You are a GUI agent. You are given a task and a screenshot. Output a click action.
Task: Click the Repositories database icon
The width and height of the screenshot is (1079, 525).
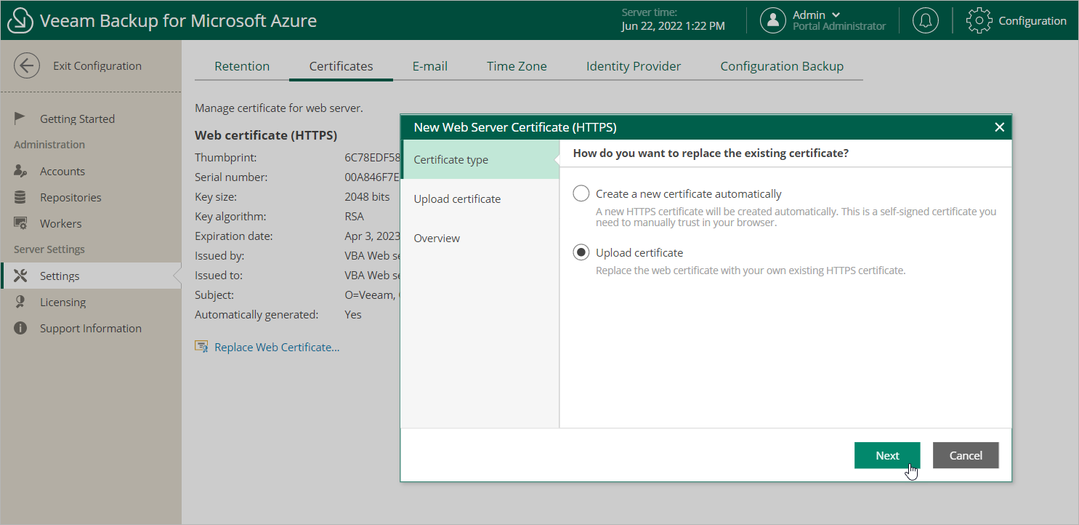pyautogui.click(x=20, y=198)
